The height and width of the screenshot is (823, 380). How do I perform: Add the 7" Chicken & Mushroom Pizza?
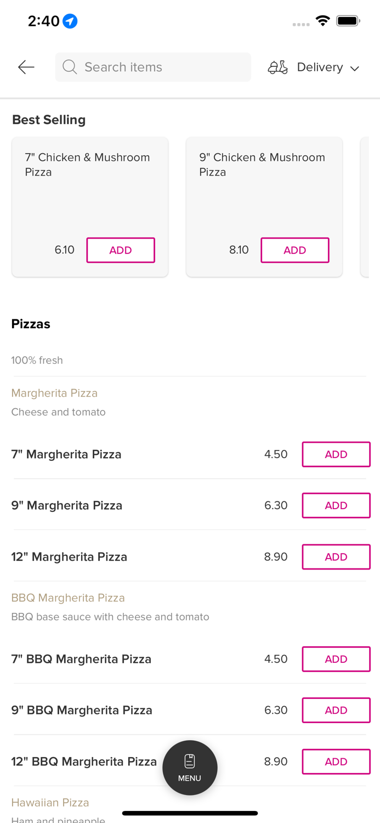click(121, 250)
